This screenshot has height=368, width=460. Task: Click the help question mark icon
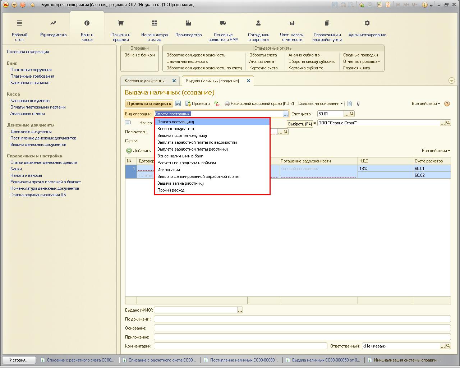[447, 103]
